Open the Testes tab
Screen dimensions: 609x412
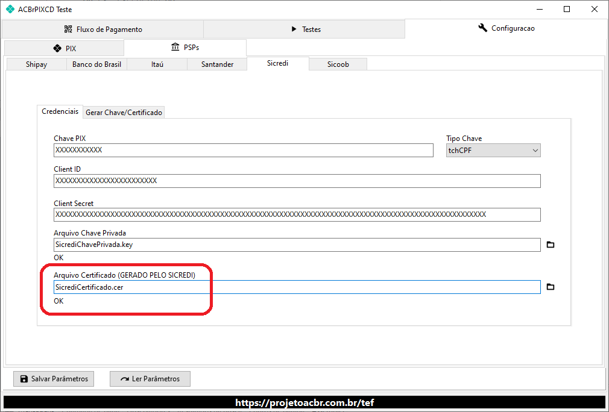tap(304, 30)
